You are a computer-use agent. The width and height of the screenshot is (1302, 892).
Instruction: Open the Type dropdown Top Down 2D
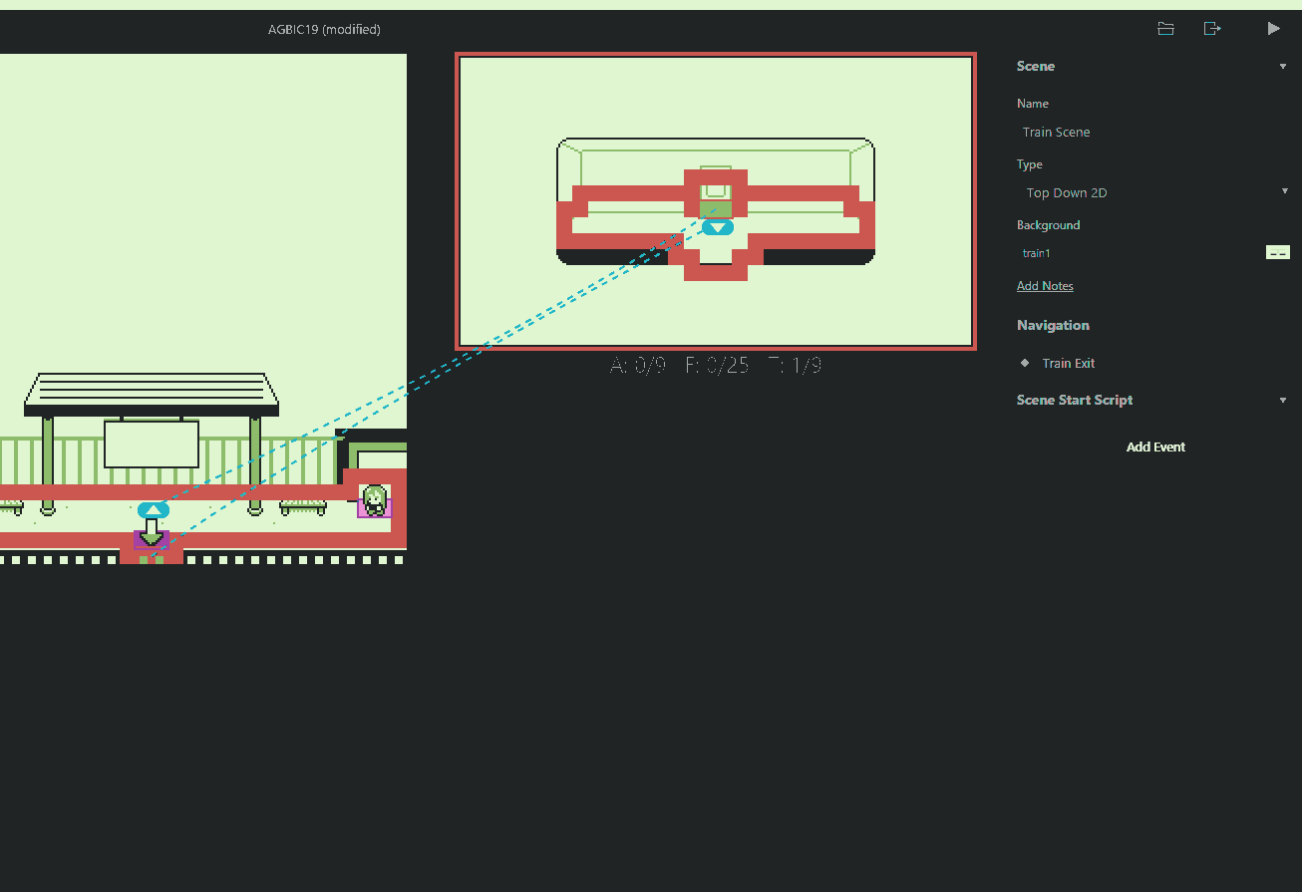(x=1153, y=192)
